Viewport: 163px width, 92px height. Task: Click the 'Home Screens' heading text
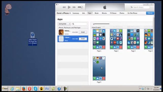(96, 28)
